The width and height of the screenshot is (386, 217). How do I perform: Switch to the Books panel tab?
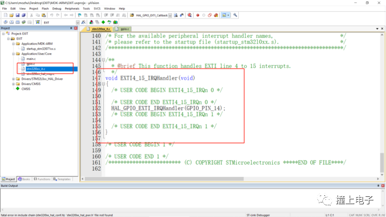[24, 179]
